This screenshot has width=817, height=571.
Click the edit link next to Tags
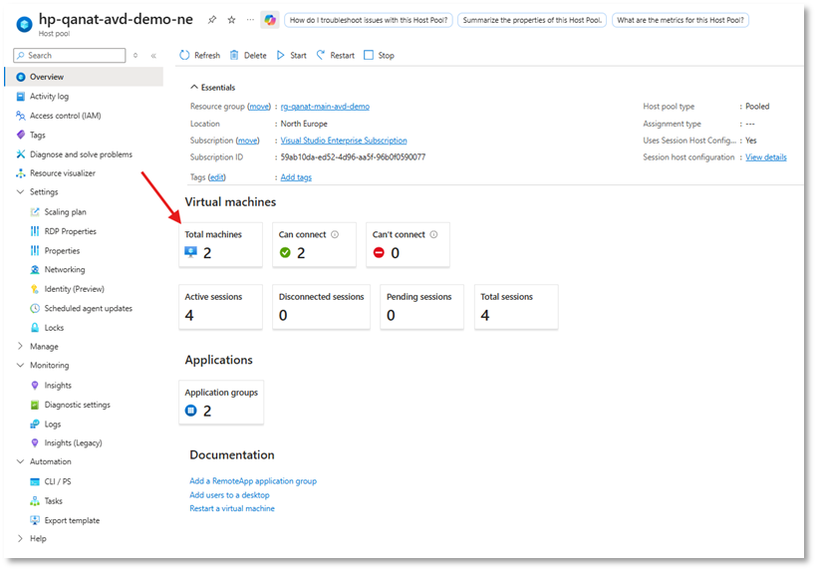[216, 177]
